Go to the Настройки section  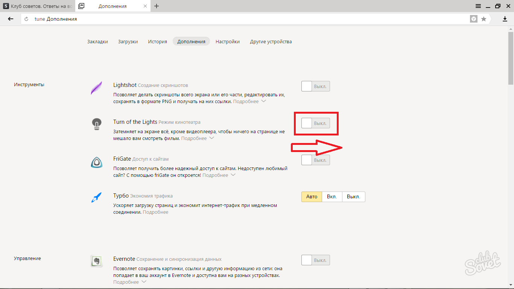point(228,42)
